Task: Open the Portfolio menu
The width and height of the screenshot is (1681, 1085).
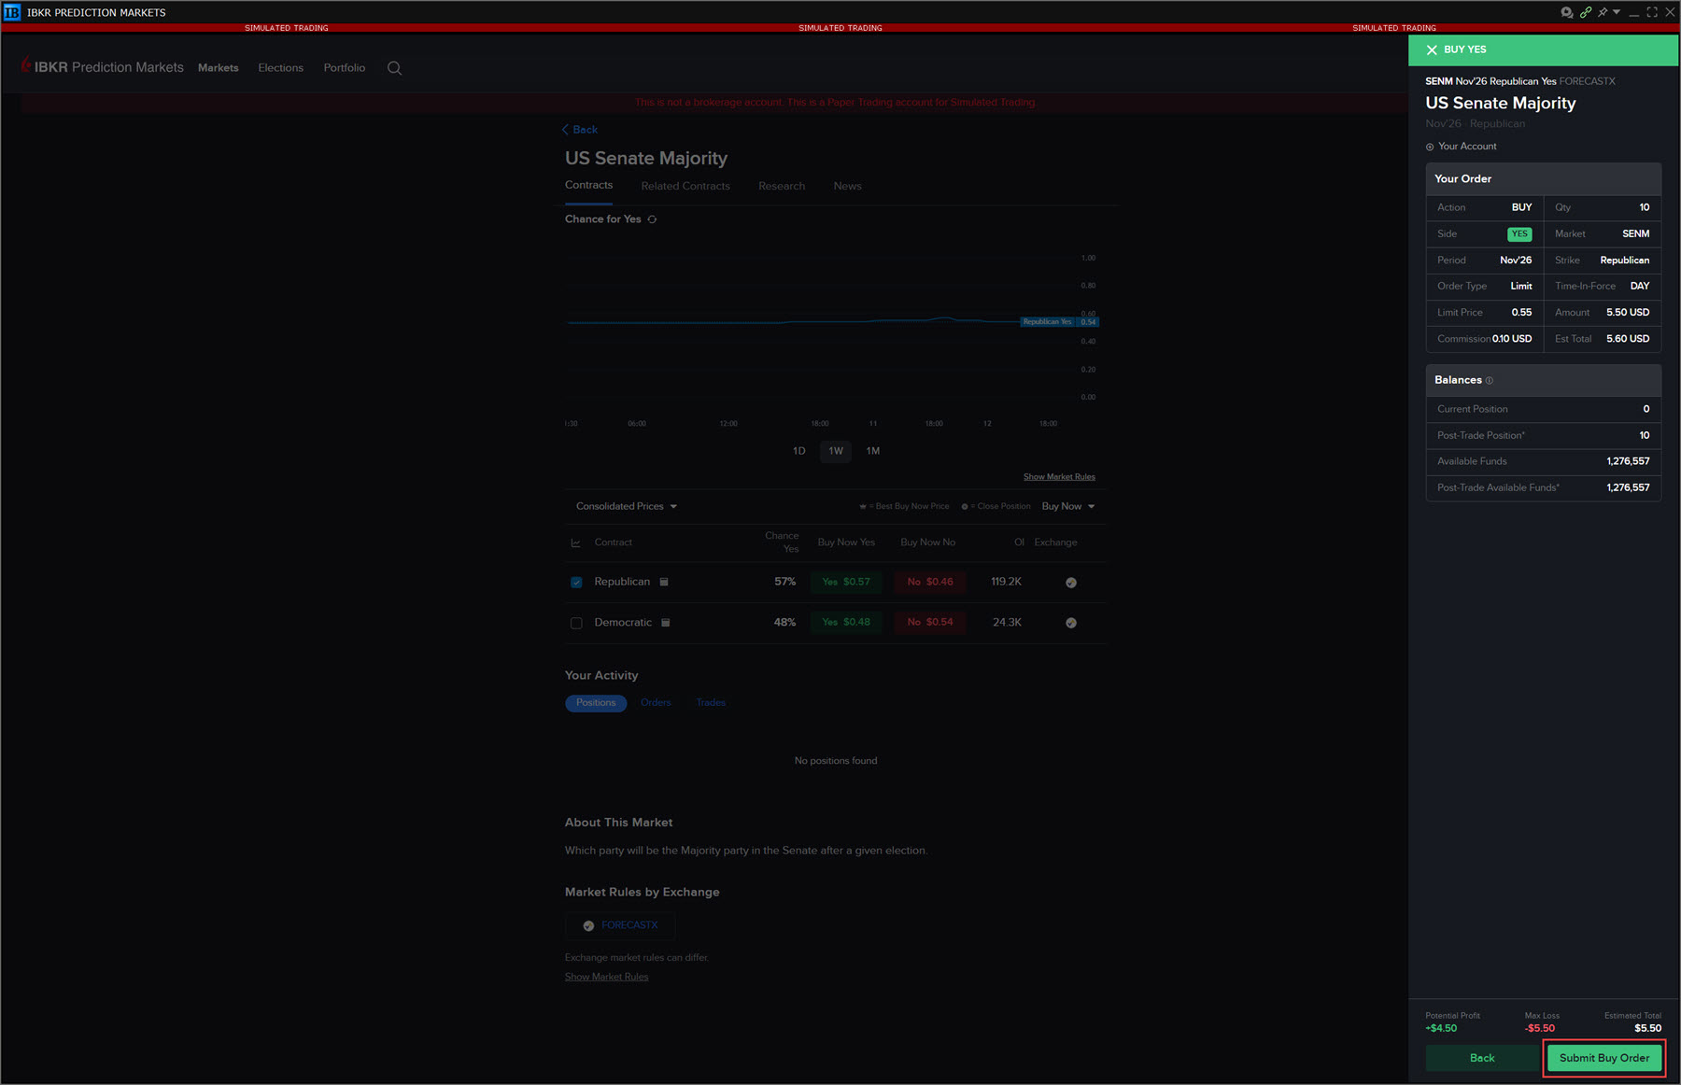Action: 345,68
